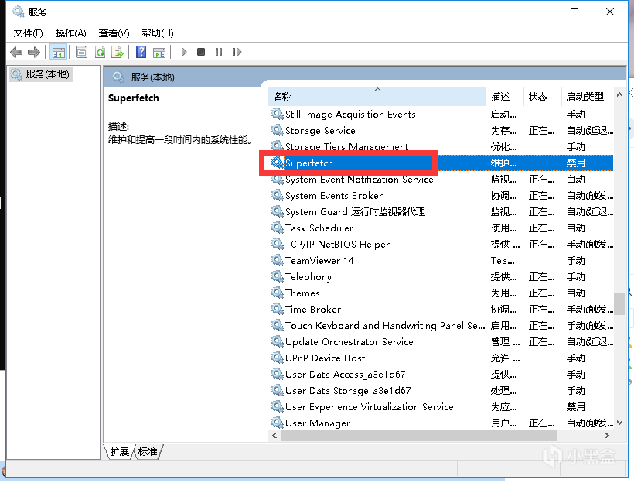
Task: Click the Back arrow toolbar icon
Action: click(16, 52)
